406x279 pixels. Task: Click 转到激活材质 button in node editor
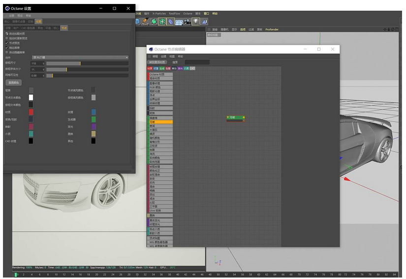click(x=157, y=62)
